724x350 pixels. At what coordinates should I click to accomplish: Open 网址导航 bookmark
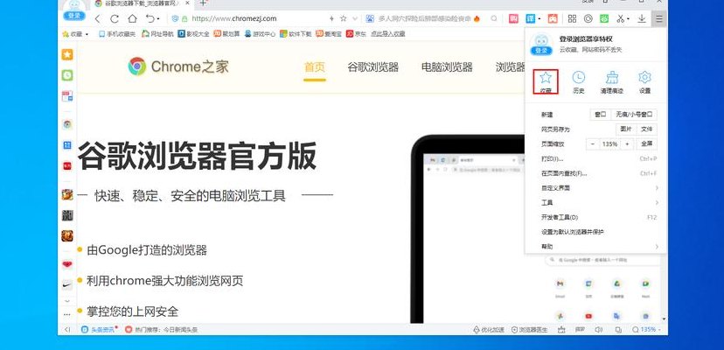158,34
